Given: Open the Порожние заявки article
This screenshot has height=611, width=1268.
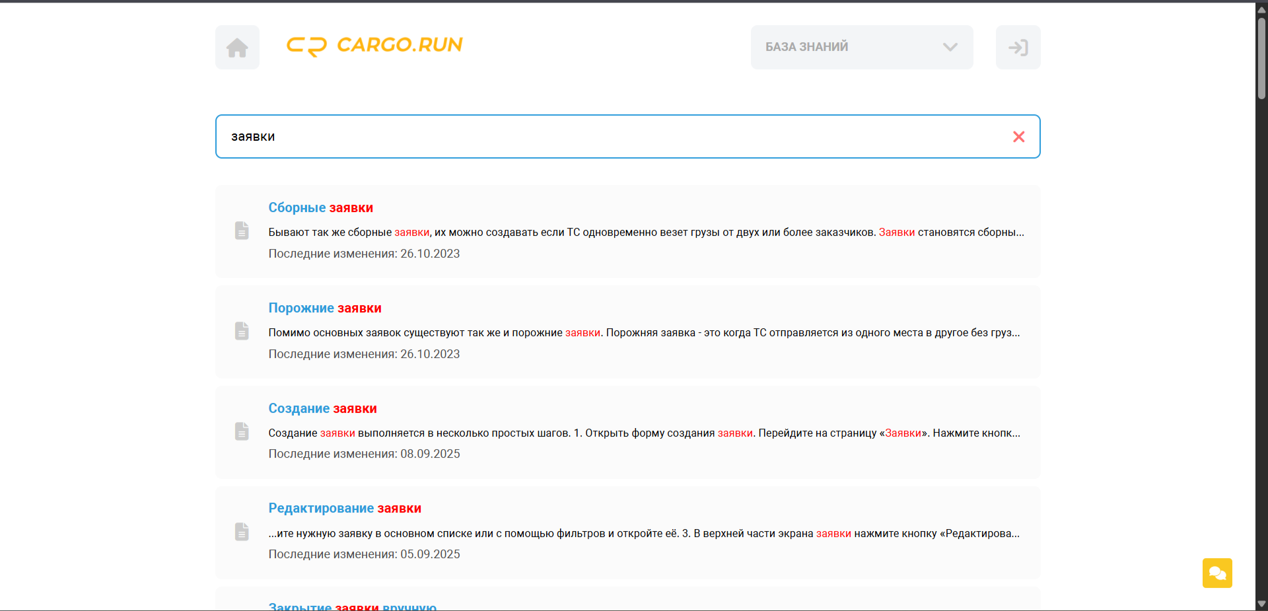Looking at the screenshot, I should coord(325,308).
